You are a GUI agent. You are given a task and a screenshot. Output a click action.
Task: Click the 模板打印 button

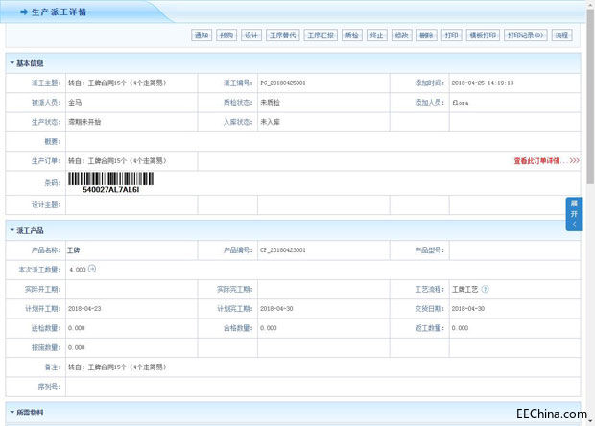pyautogui.click(x=483, y=35)
